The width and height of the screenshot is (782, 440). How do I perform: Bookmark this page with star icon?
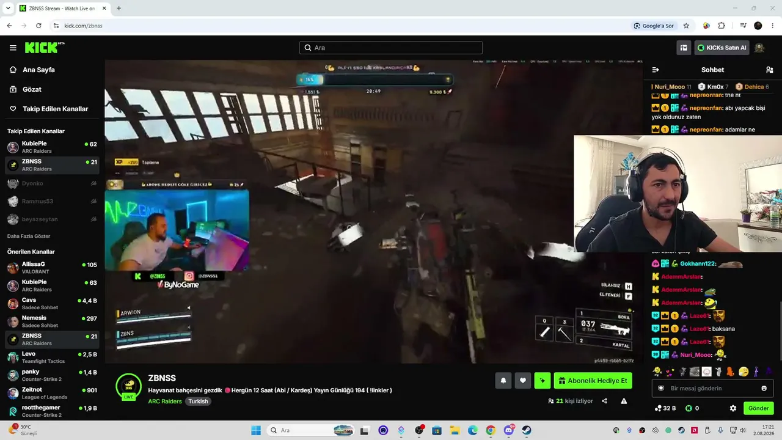(686, 26)
